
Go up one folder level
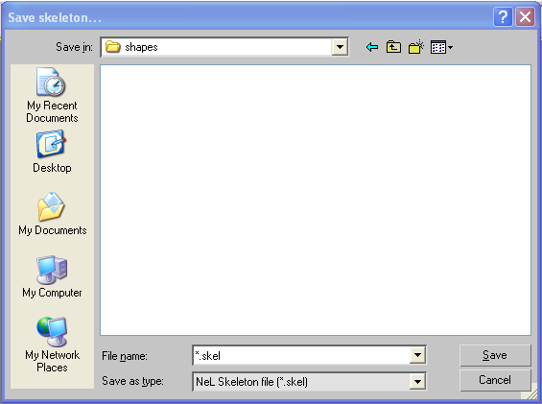tap(393, 47)
